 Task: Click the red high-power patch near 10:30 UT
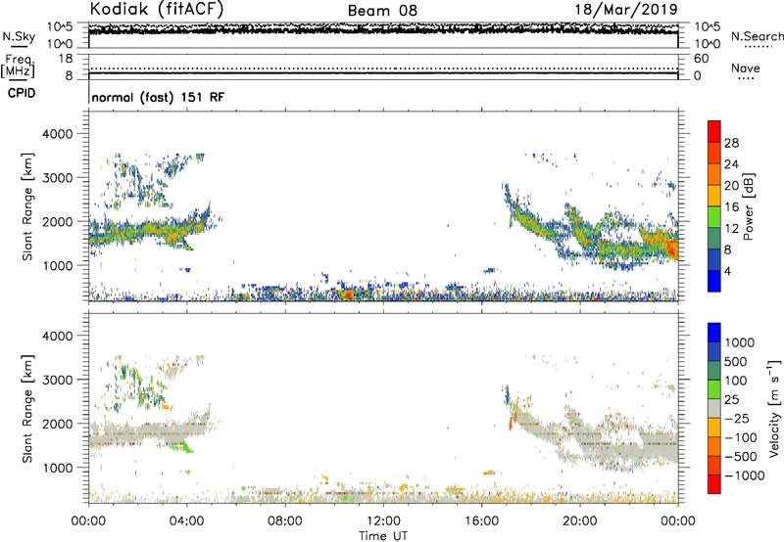(x=347, y=294)
